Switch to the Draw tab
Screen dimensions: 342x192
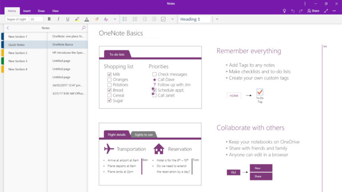[x=41, y=11]
